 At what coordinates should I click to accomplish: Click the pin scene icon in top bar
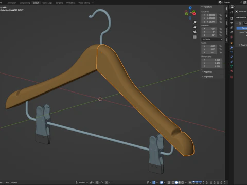(x=241, y=2)
